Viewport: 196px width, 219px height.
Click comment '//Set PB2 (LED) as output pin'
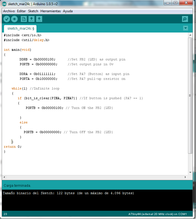coord(97,59)
